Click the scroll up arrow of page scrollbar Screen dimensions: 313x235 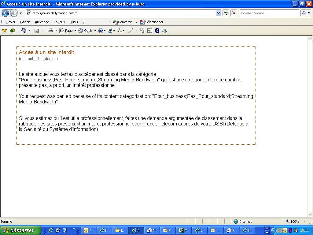coord(310,39)
